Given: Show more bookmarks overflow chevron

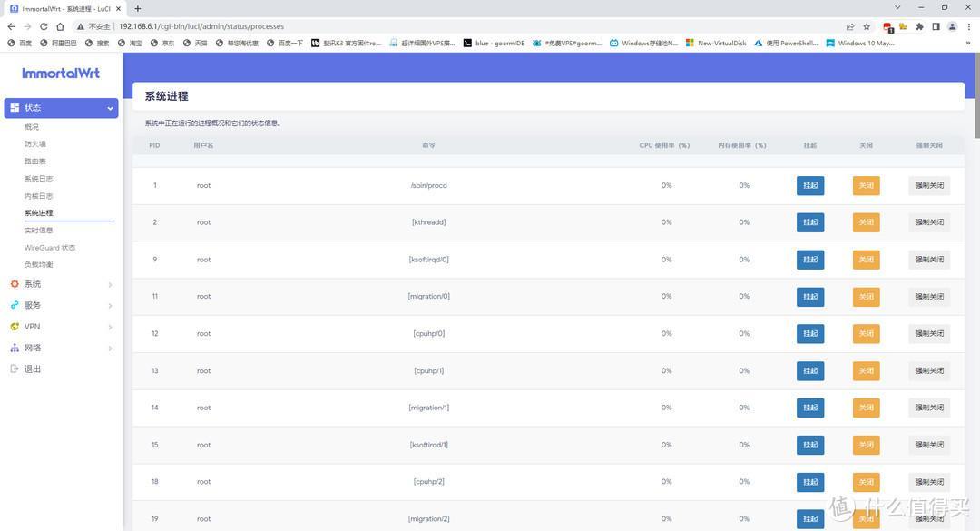Looking at the screenshot, I should (x=968, y=44).
